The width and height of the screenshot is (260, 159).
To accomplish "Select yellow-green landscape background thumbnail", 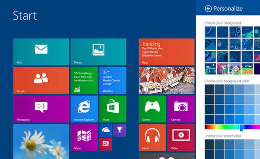I will 247,69.
